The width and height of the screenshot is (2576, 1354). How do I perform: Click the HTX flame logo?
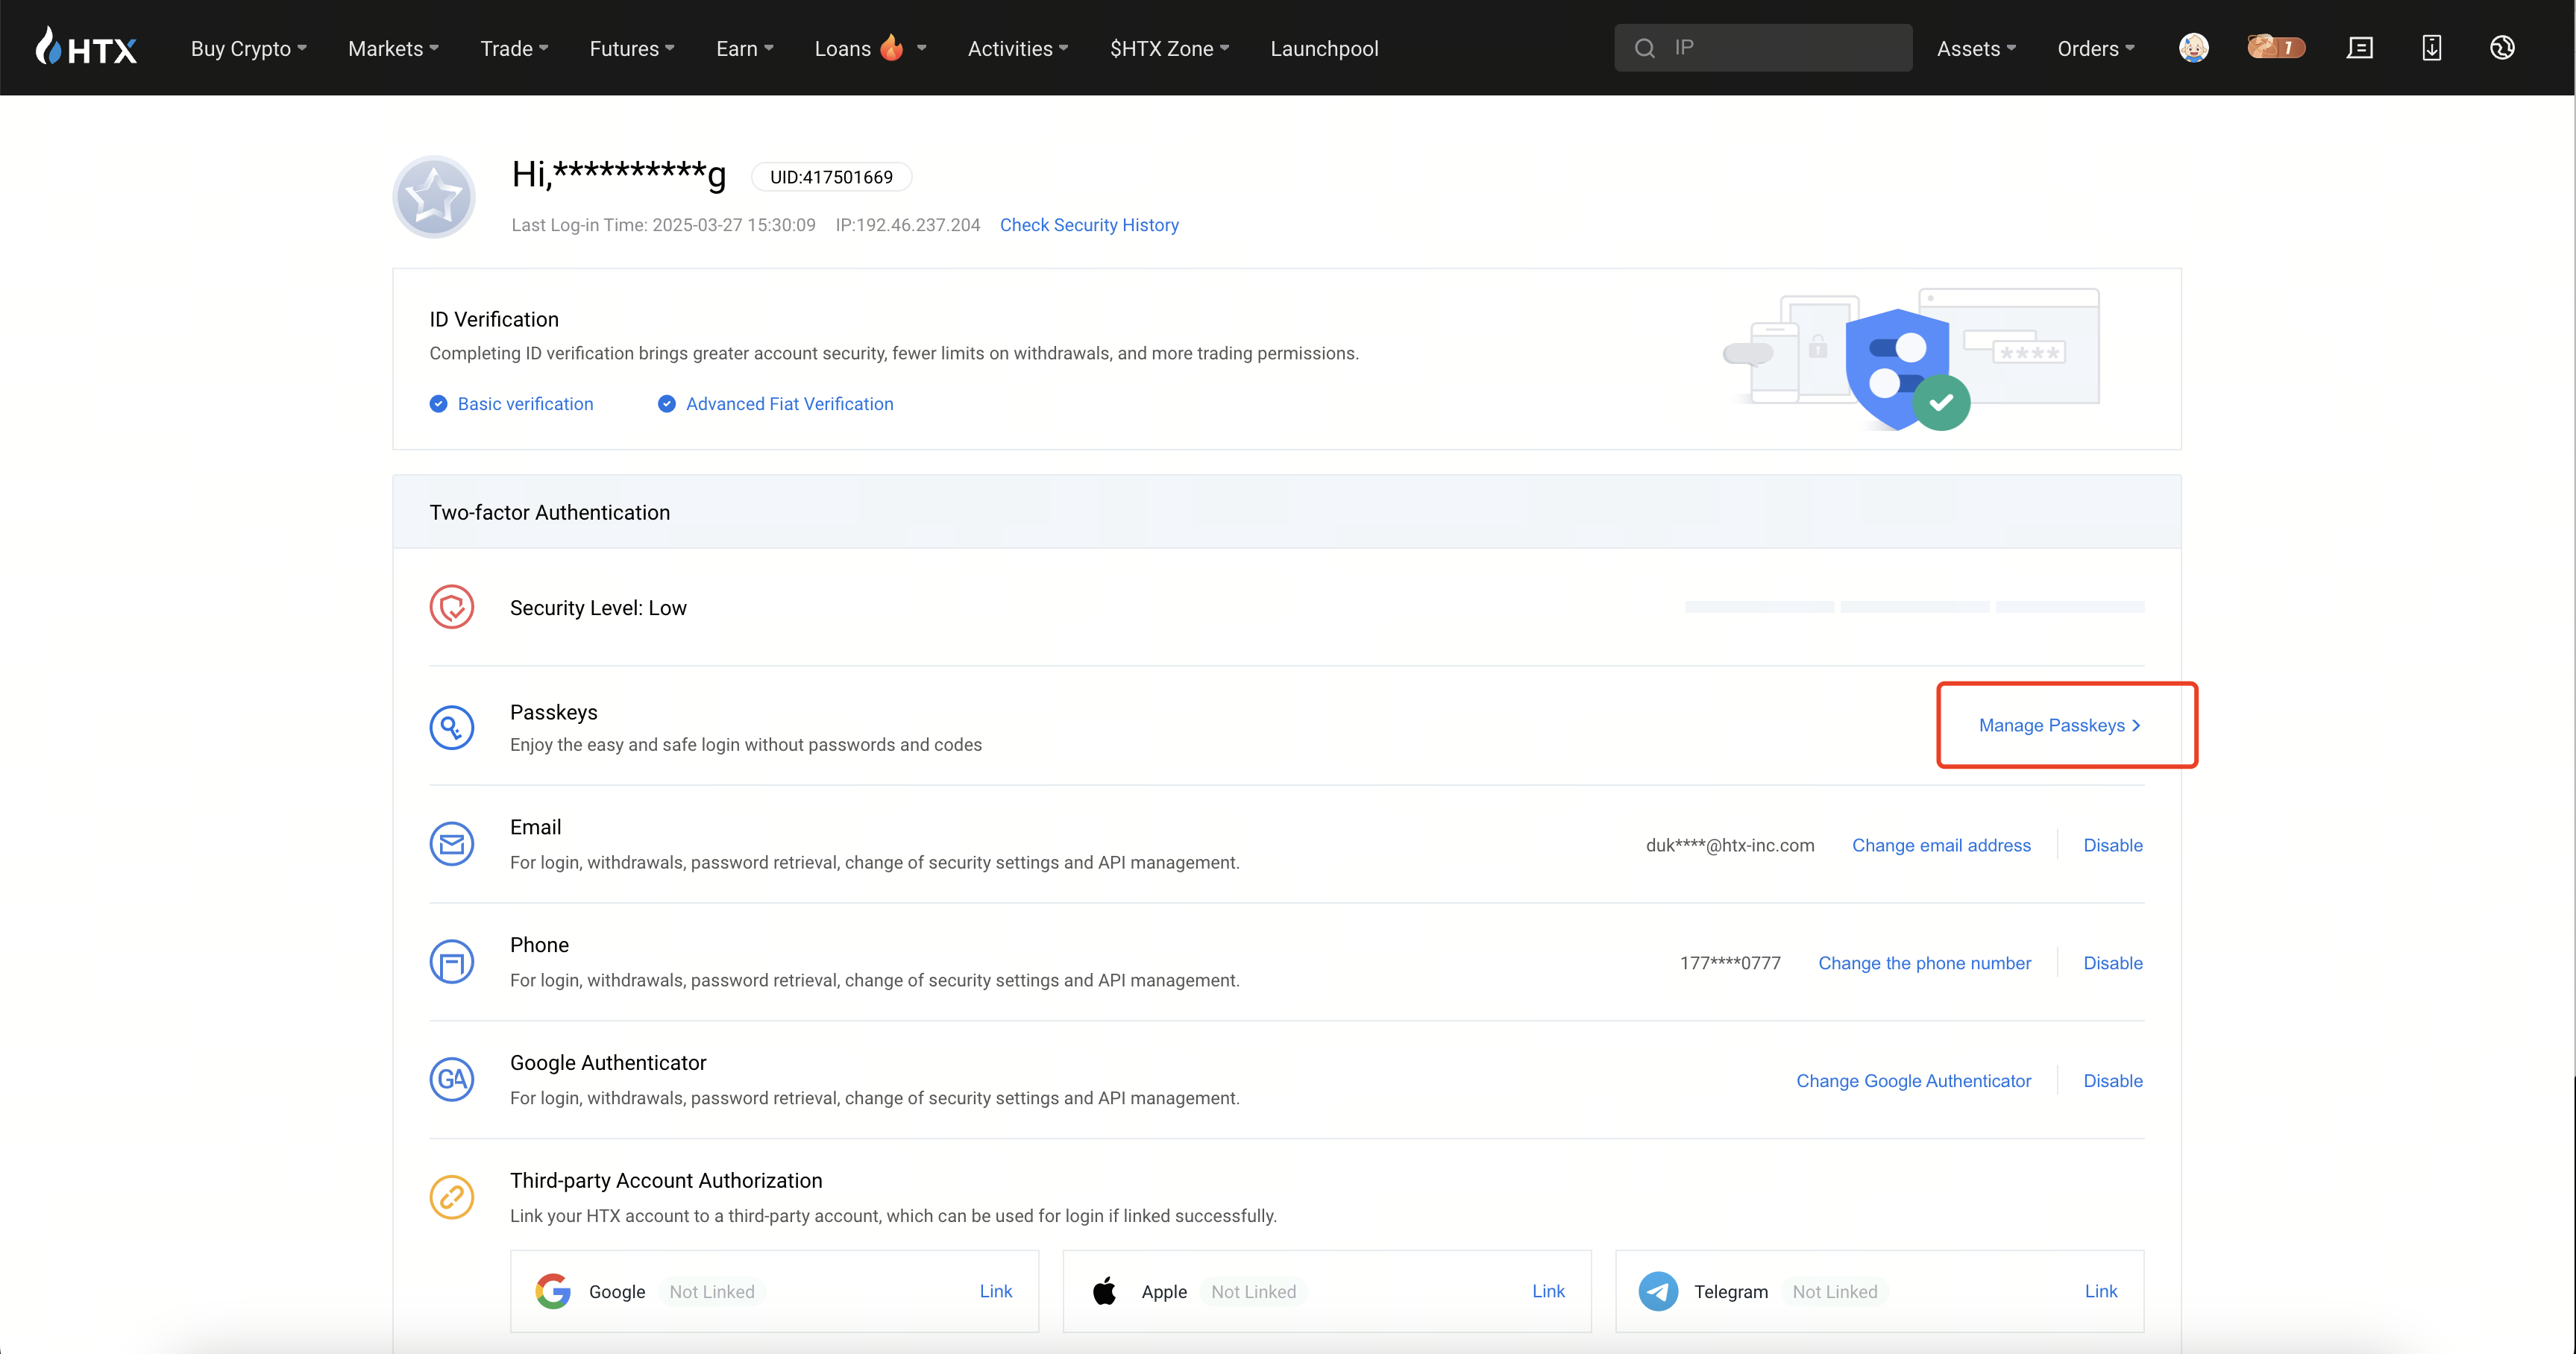click(x=86, y=47)
